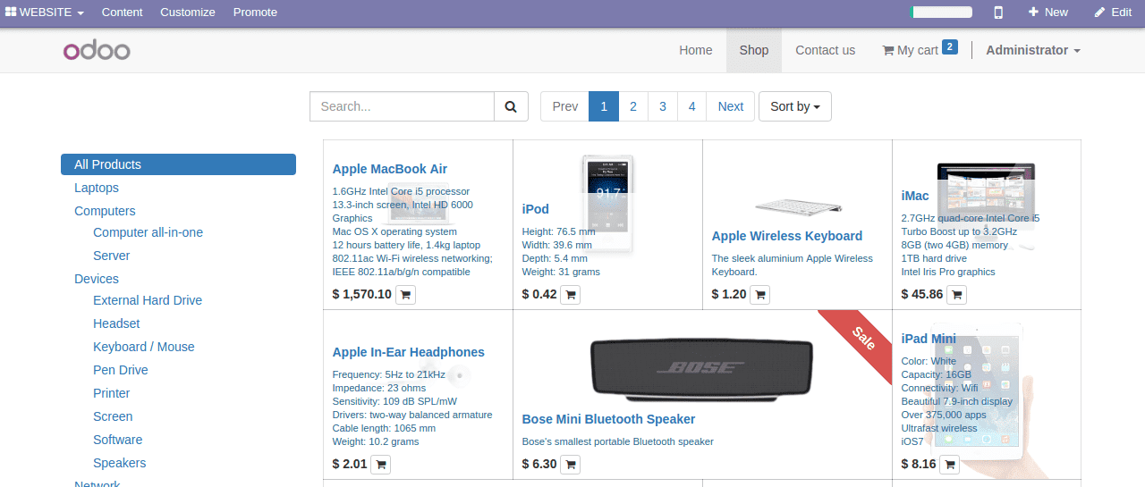Screen dimensions: 1145x487
Task: Open the Apple In-Ear Headphones product
Action: [x=408, y=352]
